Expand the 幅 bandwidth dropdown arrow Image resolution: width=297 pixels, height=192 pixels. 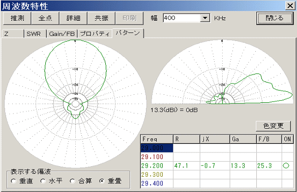205,18
